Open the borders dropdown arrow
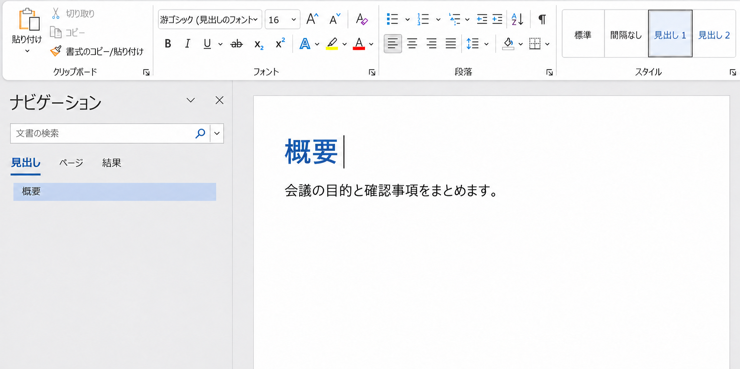The width and height of the screenshot is (740, 369). (547, 44)
